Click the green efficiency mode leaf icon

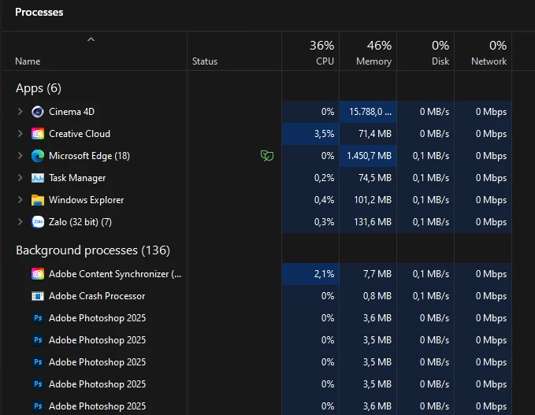coord(267,156)
